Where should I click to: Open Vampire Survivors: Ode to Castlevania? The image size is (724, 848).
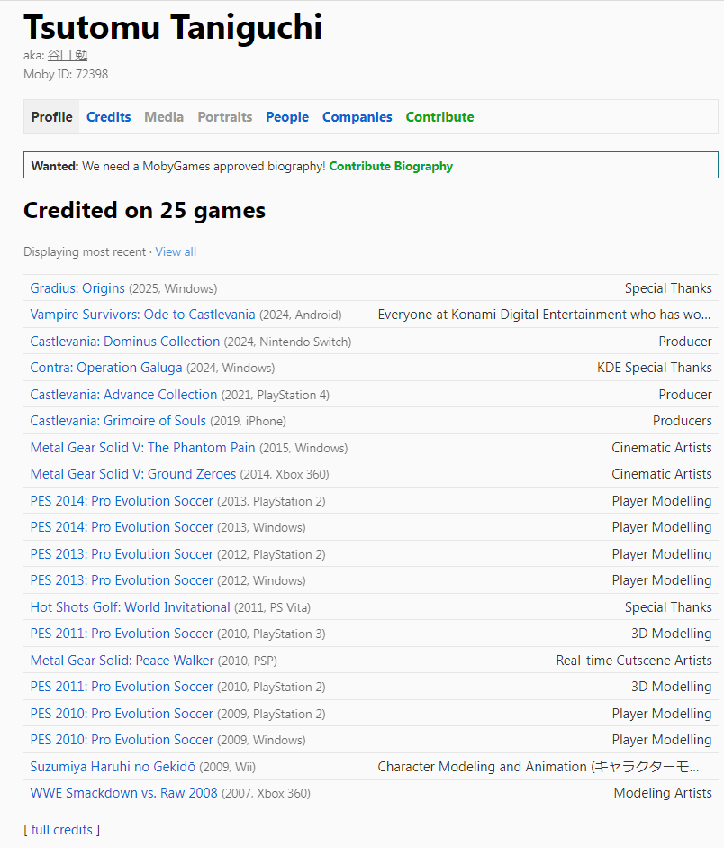(x=142, y=315)
